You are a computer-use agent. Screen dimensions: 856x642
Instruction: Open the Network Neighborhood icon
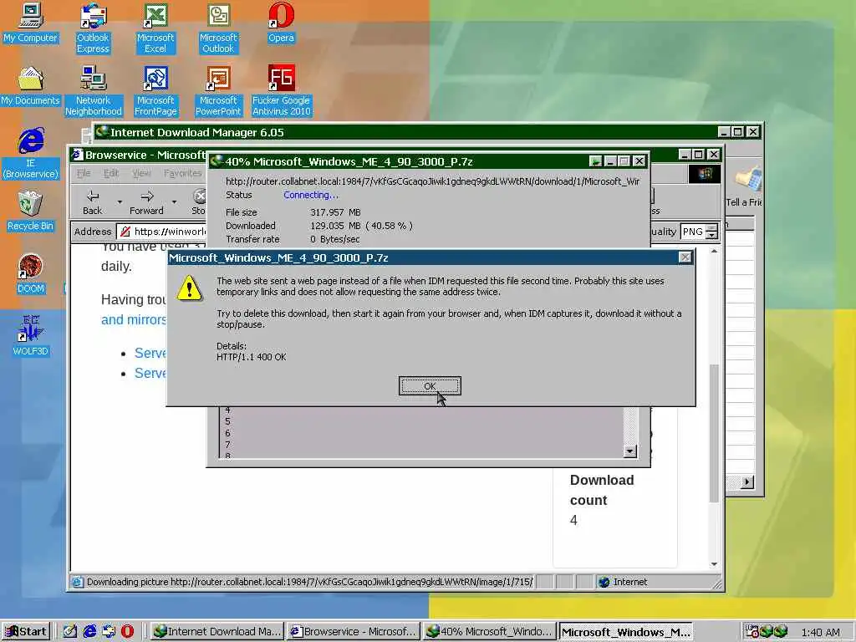tap(94, 91)
